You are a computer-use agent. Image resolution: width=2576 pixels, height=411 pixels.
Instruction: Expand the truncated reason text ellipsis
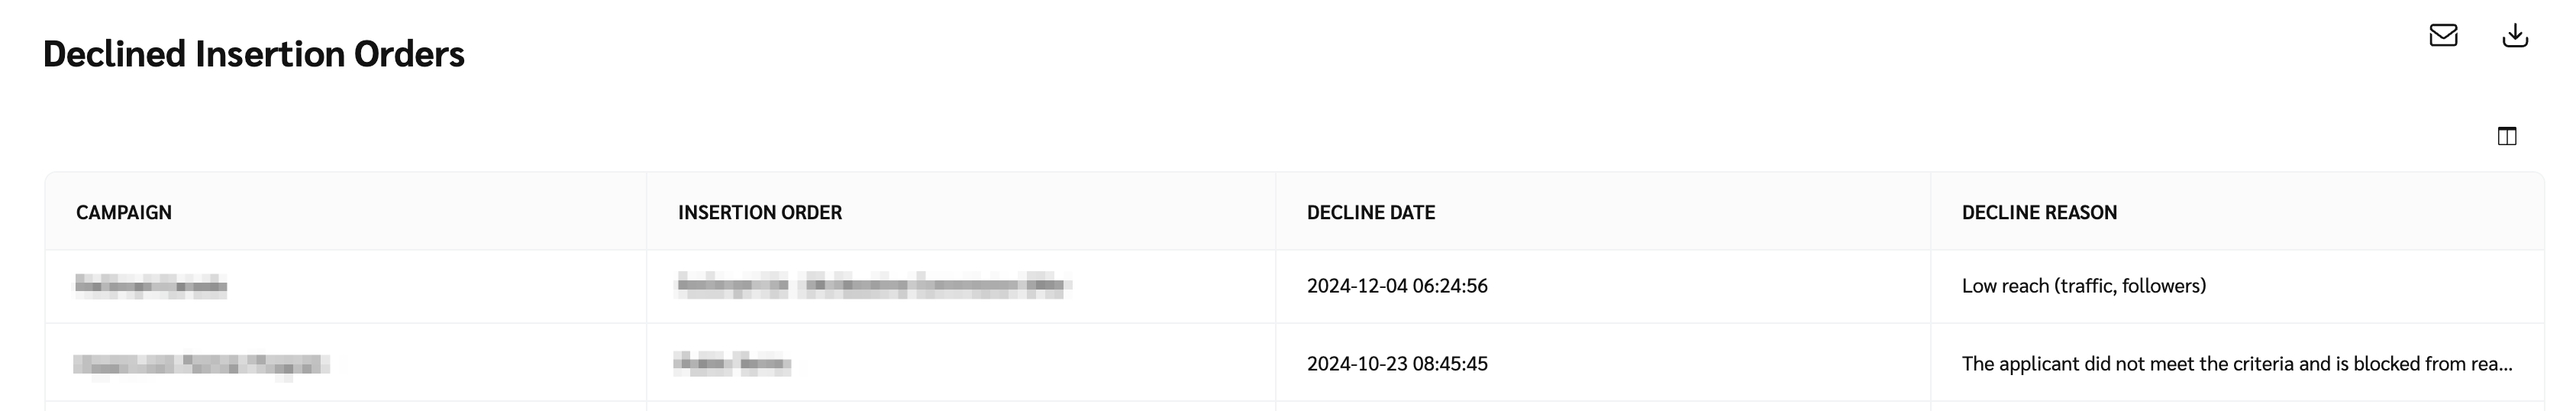click(x=2500, y=364)
